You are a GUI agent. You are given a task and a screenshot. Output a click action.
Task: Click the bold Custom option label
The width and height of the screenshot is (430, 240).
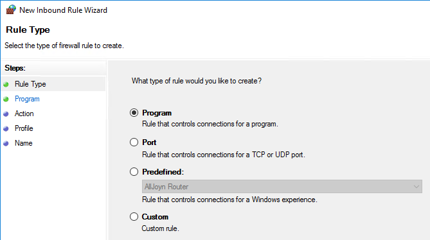(155, 217)
